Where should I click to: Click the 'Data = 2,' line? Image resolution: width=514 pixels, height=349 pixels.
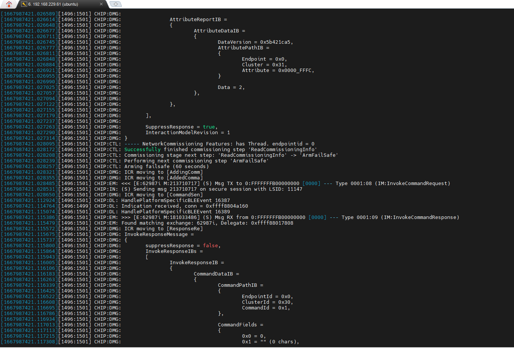click(231, 87)
